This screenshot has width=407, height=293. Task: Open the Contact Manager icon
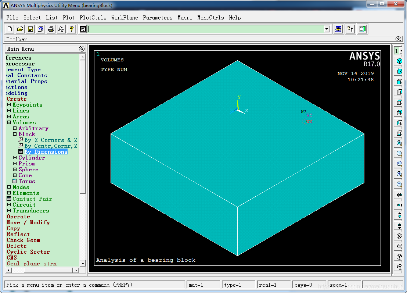(363, 29)
